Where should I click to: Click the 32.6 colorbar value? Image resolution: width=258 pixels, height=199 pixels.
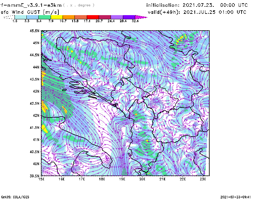[135, 21]
